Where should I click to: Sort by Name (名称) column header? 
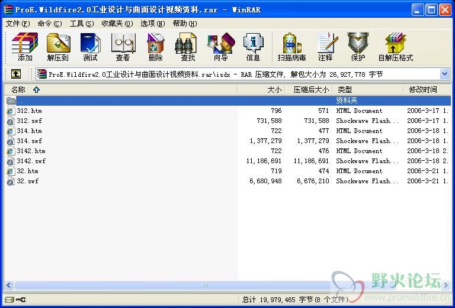[121, 90]
